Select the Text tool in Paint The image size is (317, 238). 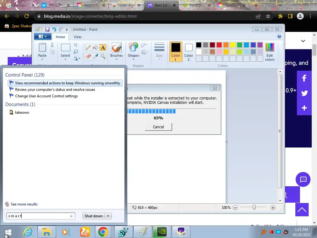tap(103, 47)
